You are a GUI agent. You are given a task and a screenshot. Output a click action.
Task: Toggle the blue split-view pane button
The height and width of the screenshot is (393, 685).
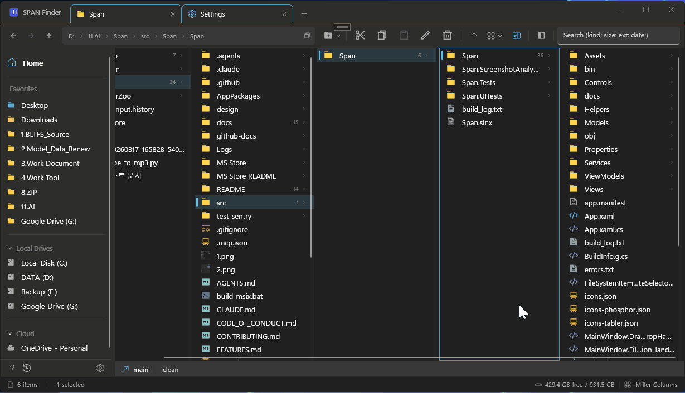(517, 35)
